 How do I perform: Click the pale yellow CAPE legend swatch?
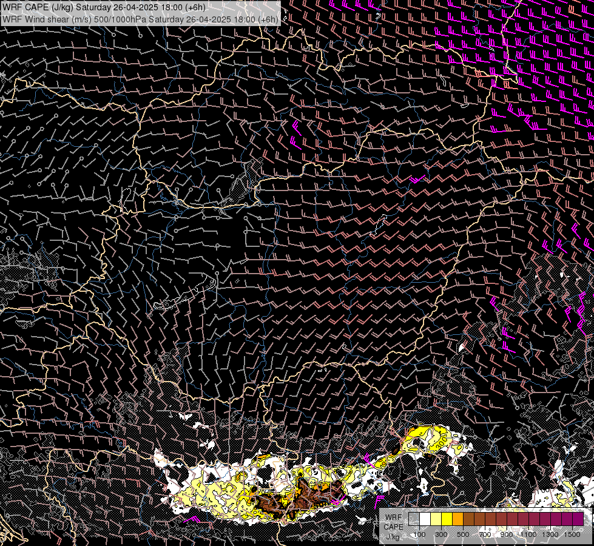click(x=436, y=519)
